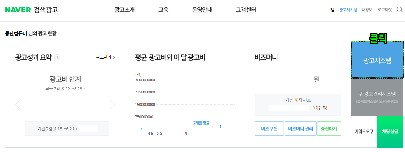Click the 비즈머니 panel heading

click(x=266, y=57)
